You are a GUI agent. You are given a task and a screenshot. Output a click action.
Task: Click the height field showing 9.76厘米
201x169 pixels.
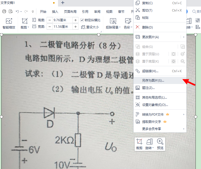click(x=62, y=20)
